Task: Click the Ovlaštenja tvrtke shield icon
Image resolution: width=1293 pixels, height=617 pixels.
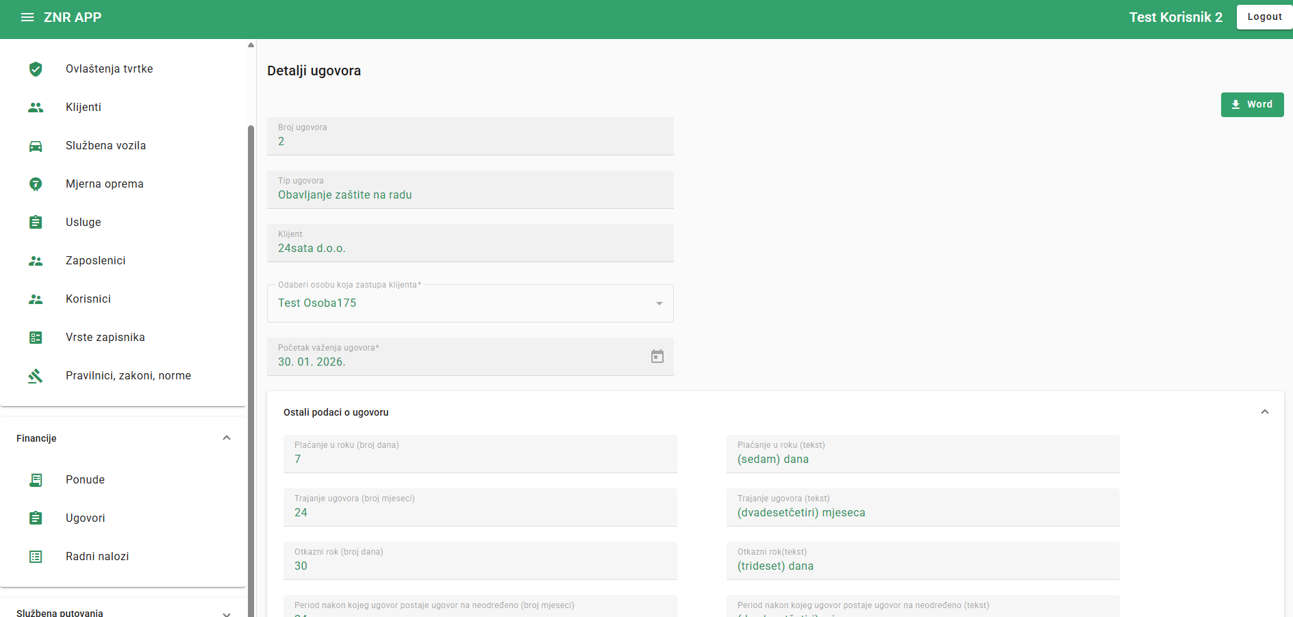Action: [x=36, y=68]
